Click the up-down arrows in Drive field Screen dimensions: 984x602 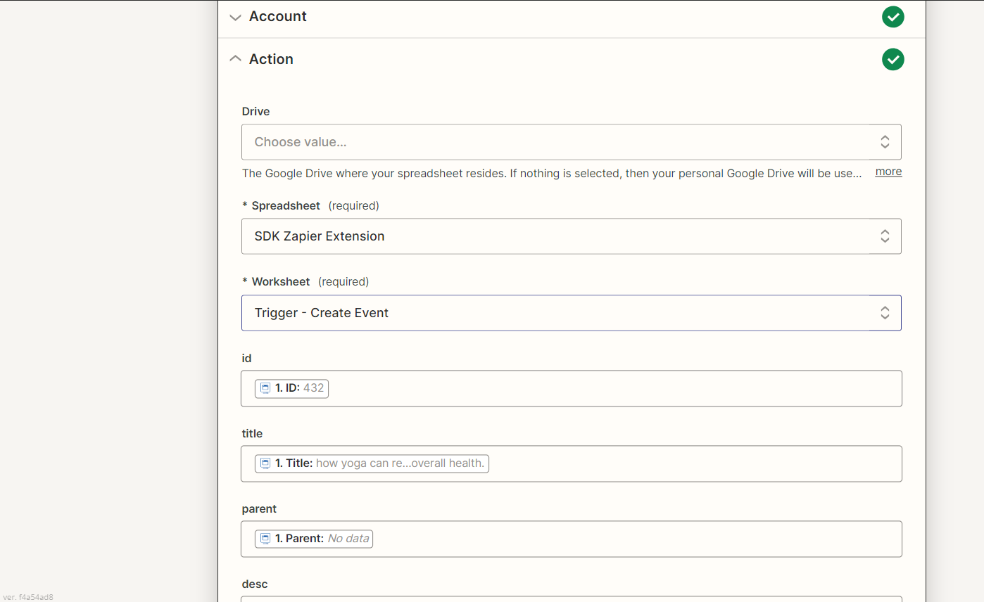(x=885, y=142)
